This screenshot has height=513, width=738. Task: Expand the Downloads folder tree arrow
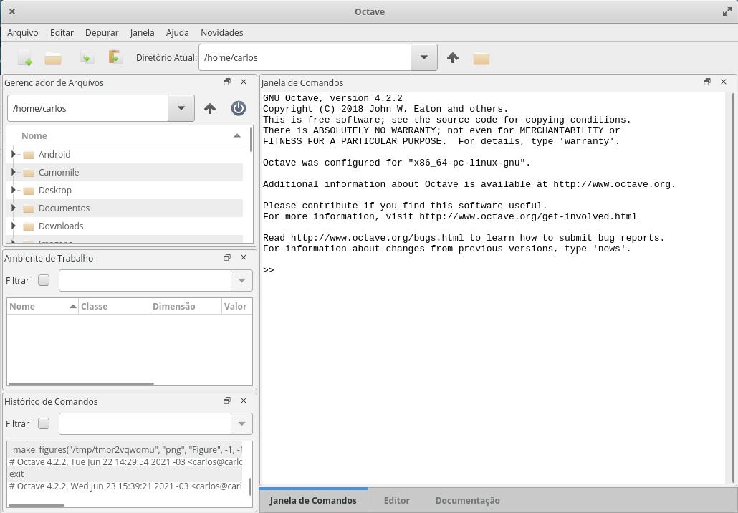pyautogui.click(x=13, y=226)
